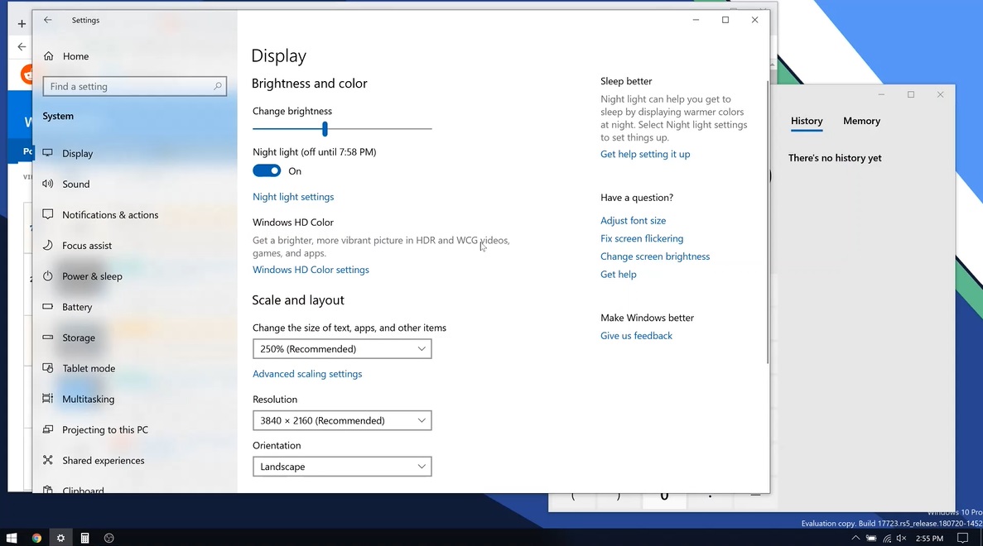983x546 pixels.
Task: Open Chrome from the taskbar
Action: 36,538
